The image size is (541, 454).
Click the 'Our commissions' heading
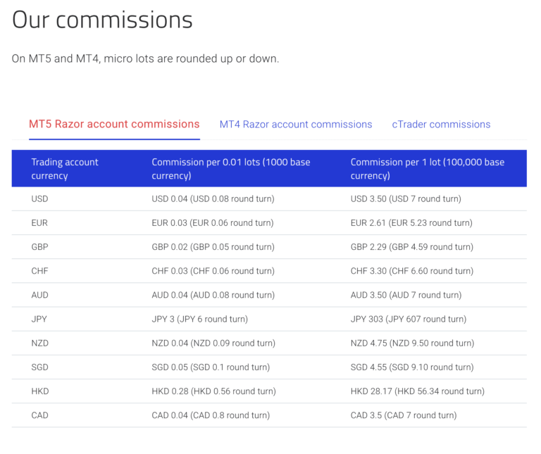pos(102,20)
